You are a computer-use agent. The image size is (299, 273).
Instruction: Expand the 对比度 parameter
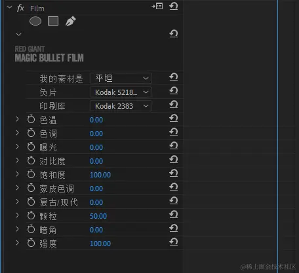[18, 160]
